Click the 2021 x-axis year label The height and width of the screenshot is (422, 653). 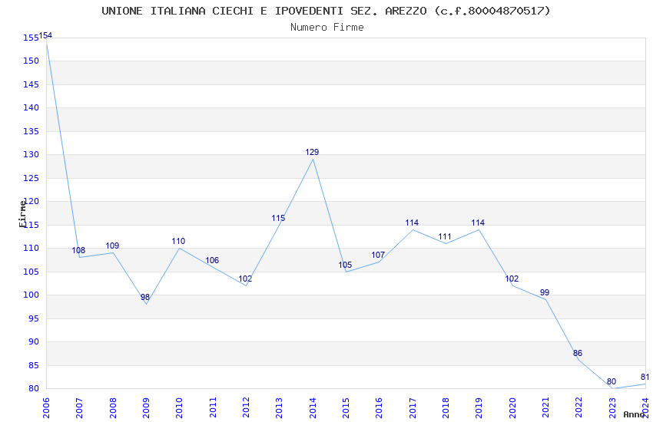tap(545, 407)
